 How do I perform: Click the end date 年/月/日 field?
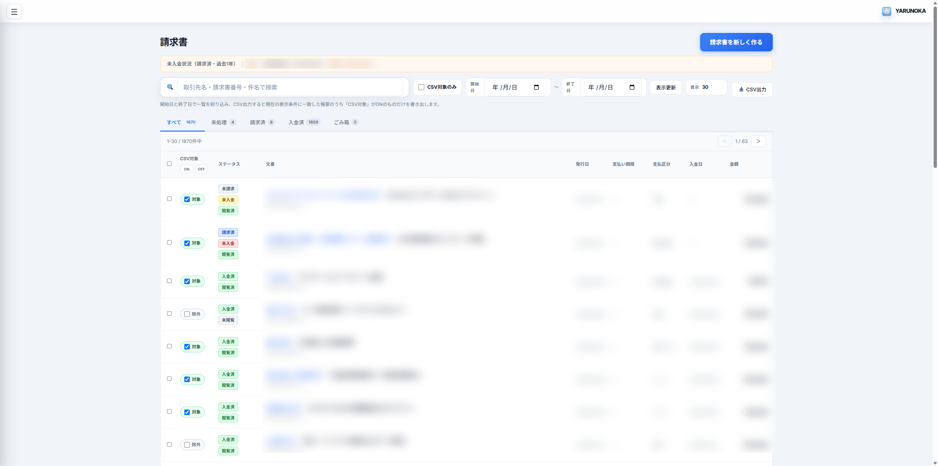[x=611, y=87]
